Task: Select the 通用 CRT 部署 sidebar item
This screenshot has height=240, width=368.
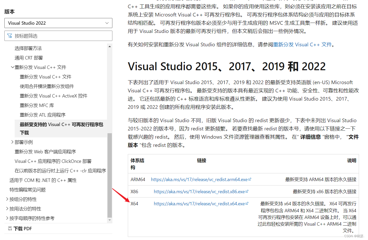Action: pos(29,58)
